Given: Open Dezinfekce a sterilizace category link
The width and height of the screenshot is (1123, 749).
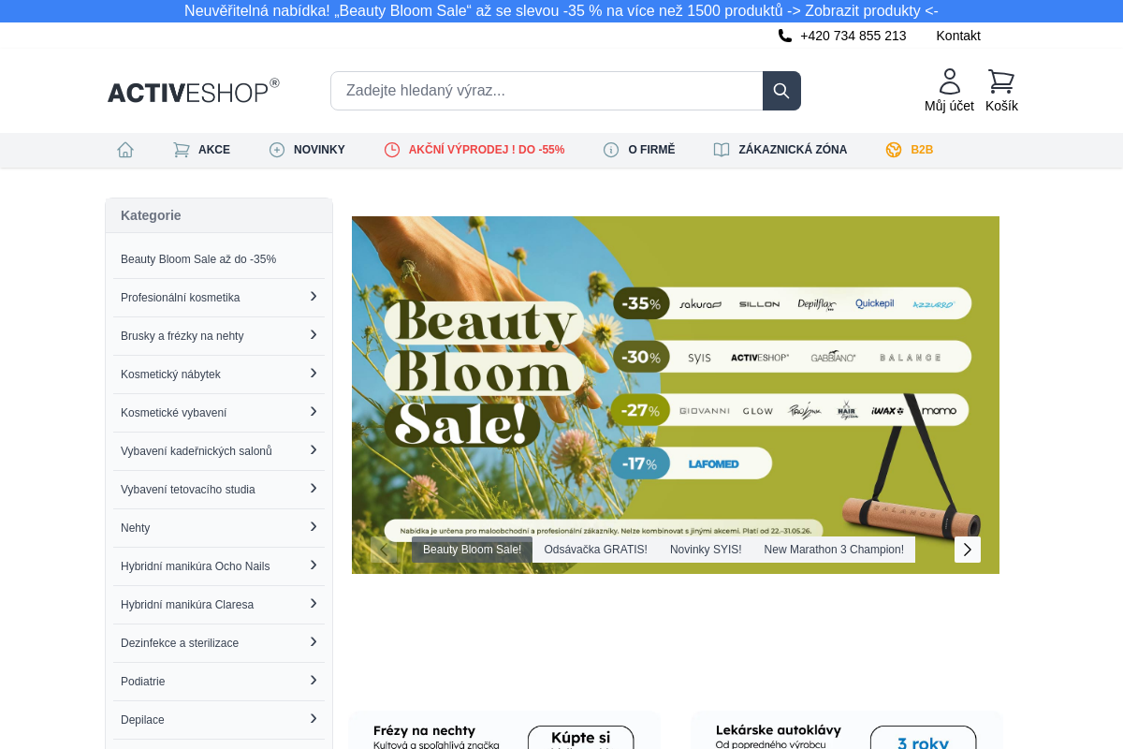Looking at the screenshot, I should click(180, 643).
